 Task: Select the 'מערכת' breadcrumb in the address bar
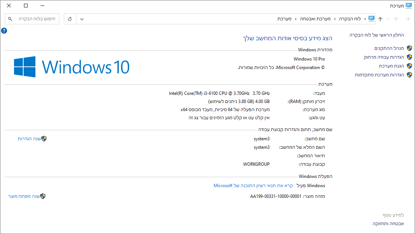[284, 19]
